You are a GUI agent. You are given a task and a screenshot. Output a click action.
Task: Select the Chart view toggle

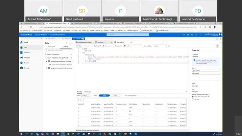point(115,96)
